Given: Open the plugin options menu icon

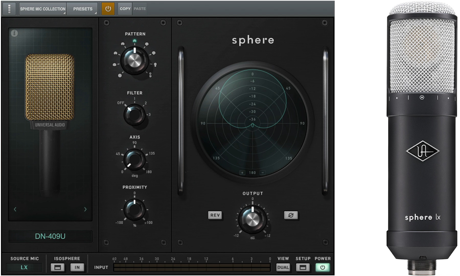Looking at the screenshot, I should point(9,9).
